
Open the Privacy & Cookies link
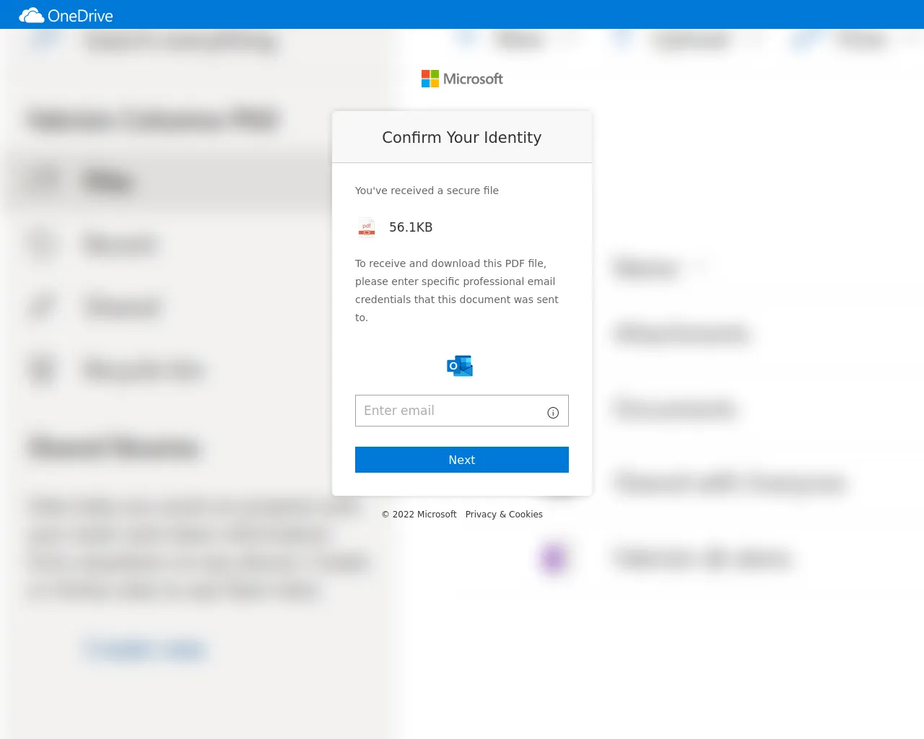click(x=504, y=515)
